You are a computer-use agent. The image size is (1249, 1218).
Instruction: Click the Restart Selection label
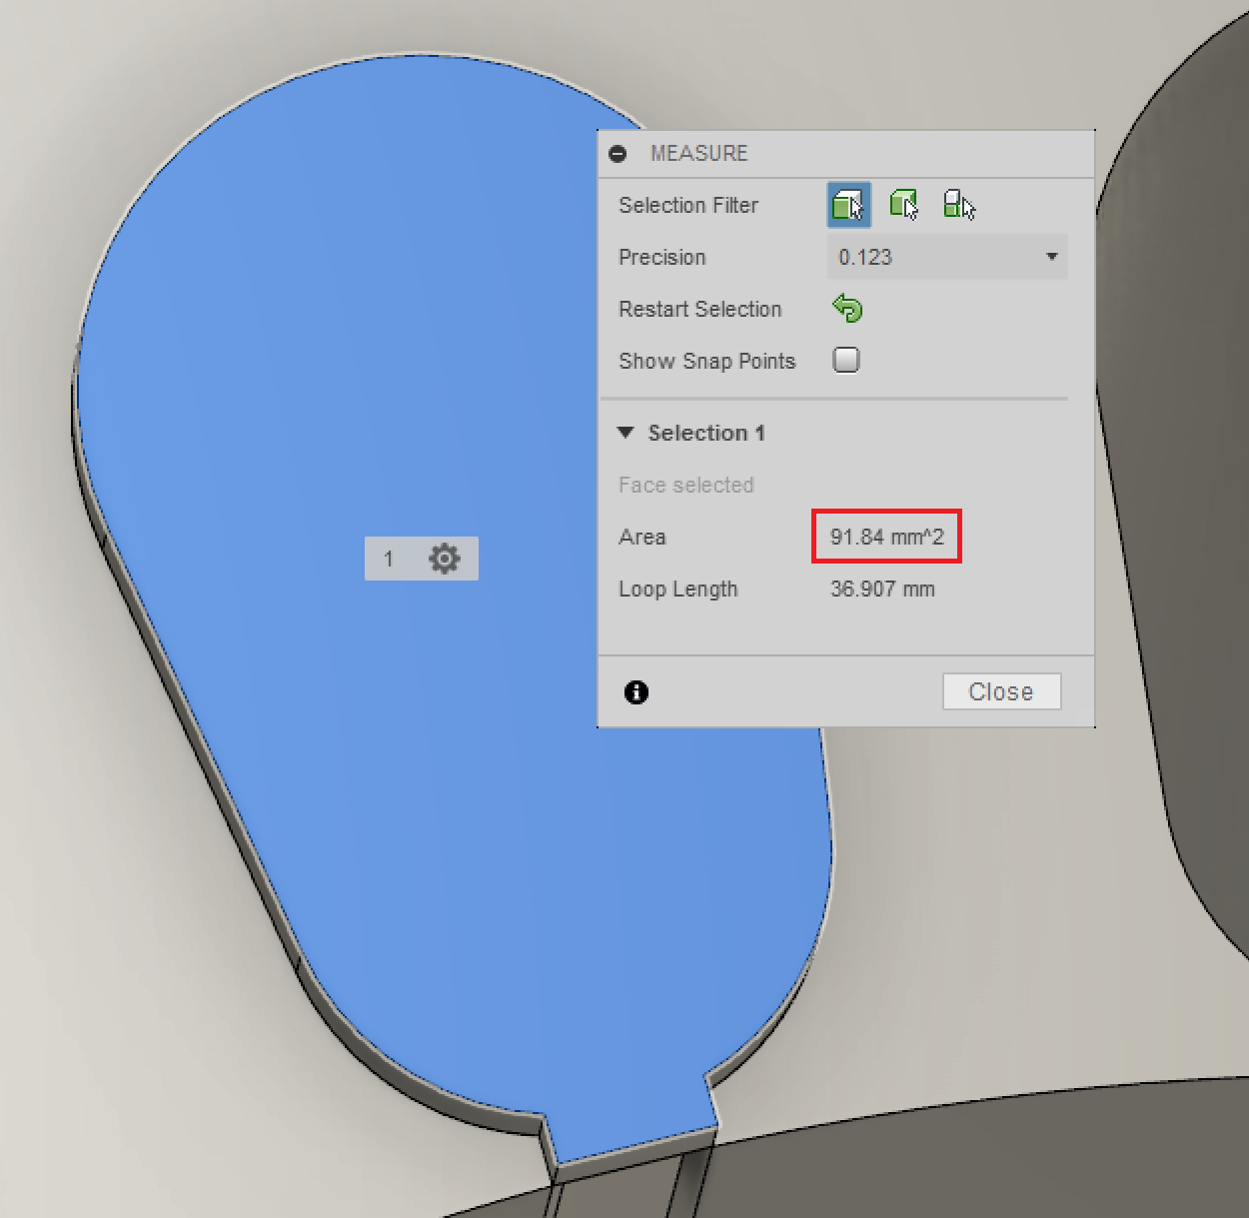[699, 309]
